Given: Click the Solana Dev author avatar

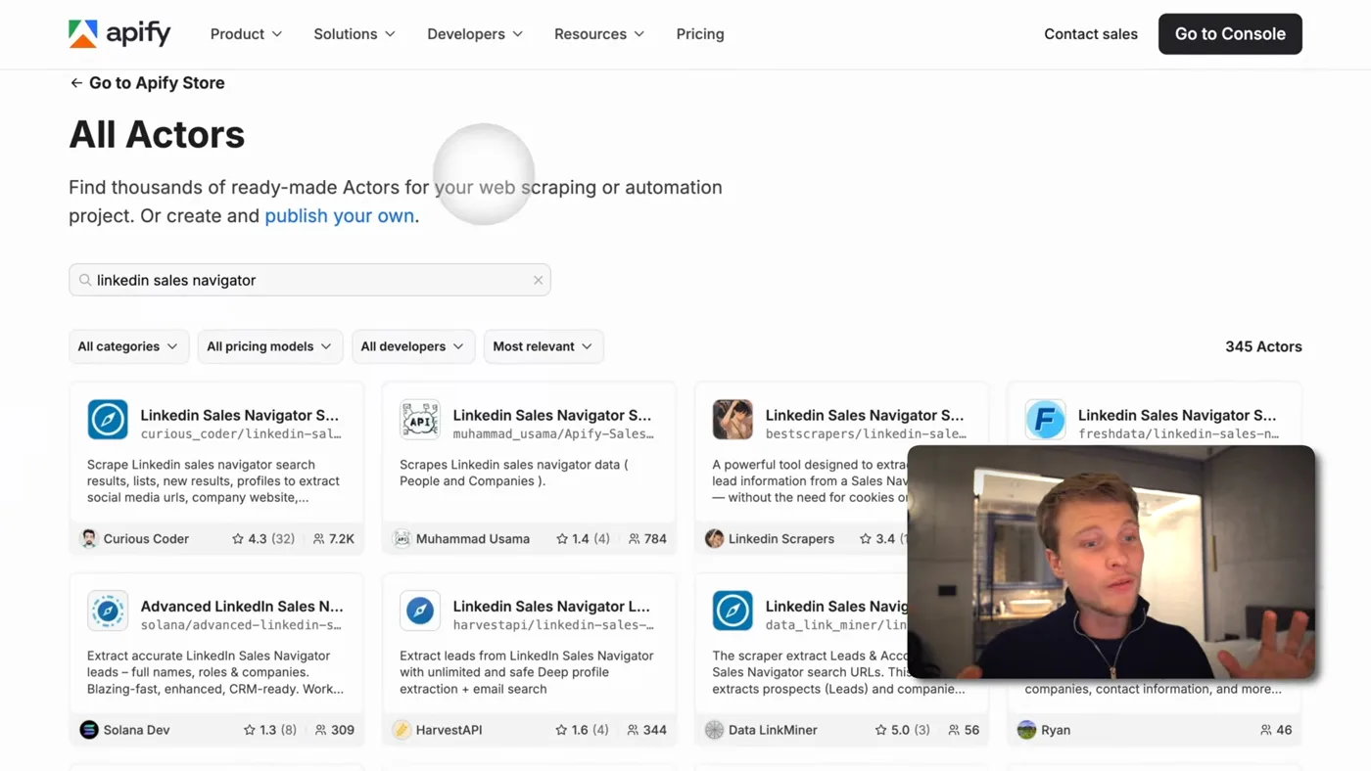Looking at the screenshot, I should click(89, 730).
